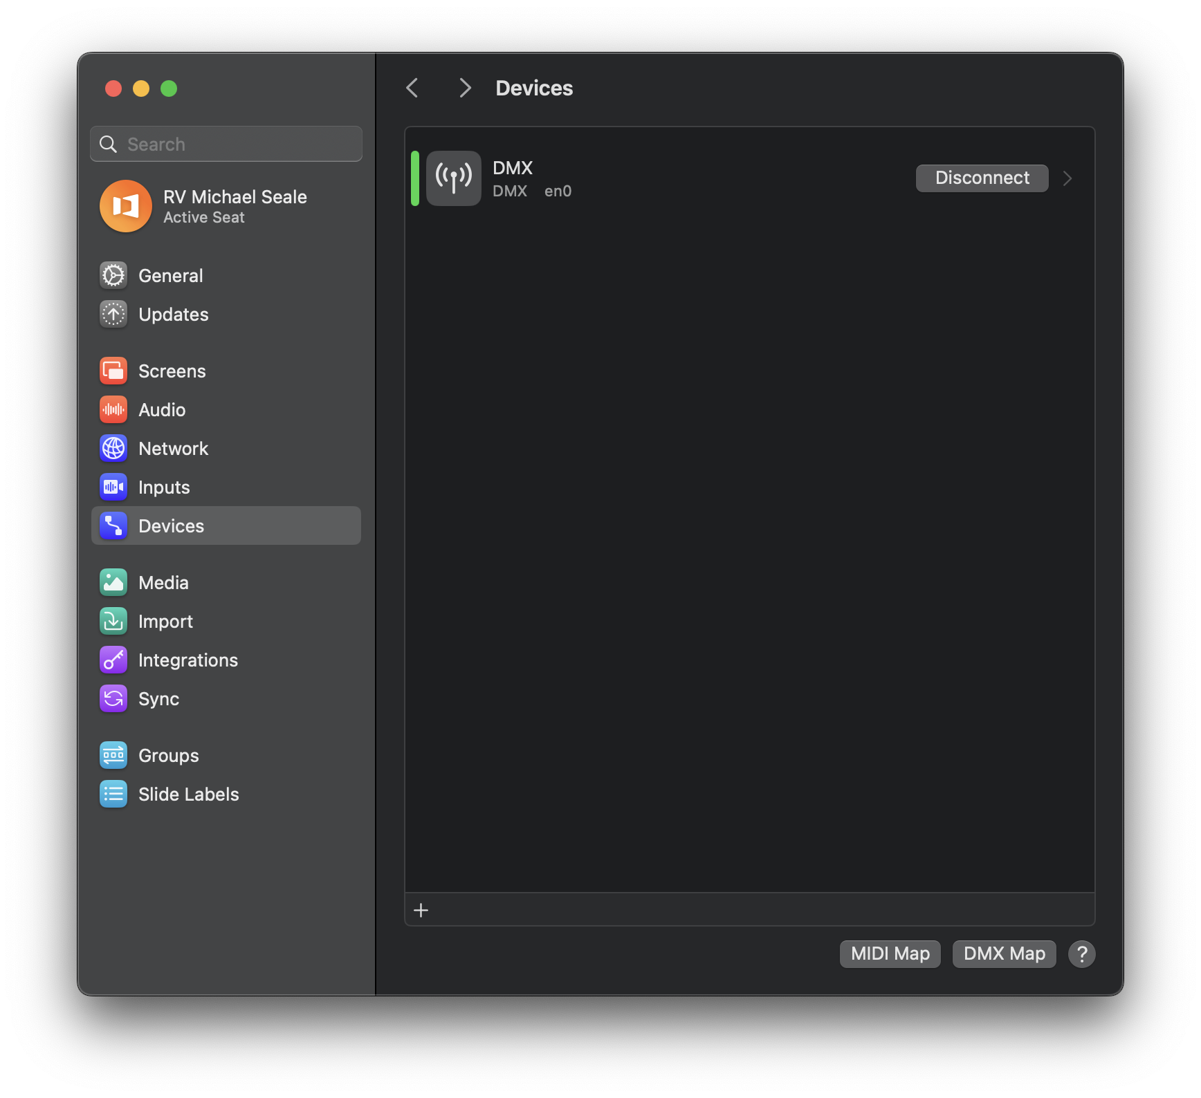
Task: Open help with the question mark button
Action: 1081,954
